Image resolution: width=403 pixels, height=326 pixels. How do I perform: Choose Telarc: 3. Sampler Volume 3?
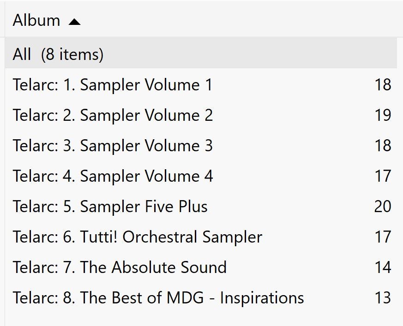pos(113,146)
